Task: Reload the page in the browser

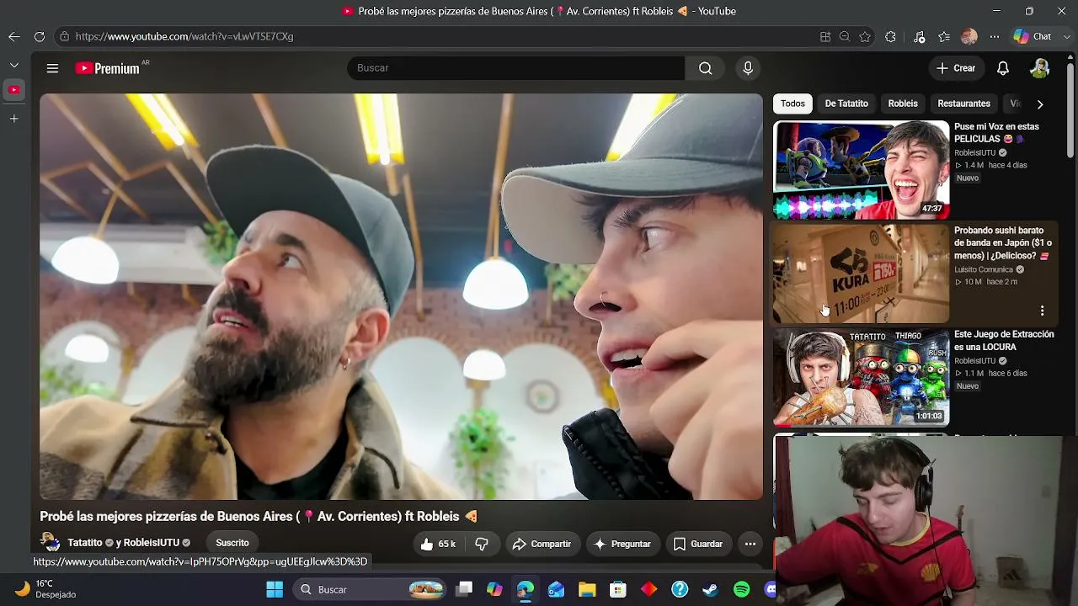Action: tap(40, 36)
